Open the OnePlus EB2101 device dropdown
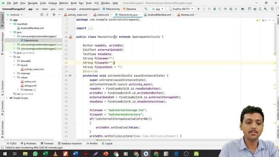279x157 pixels. tap(181, 9)
